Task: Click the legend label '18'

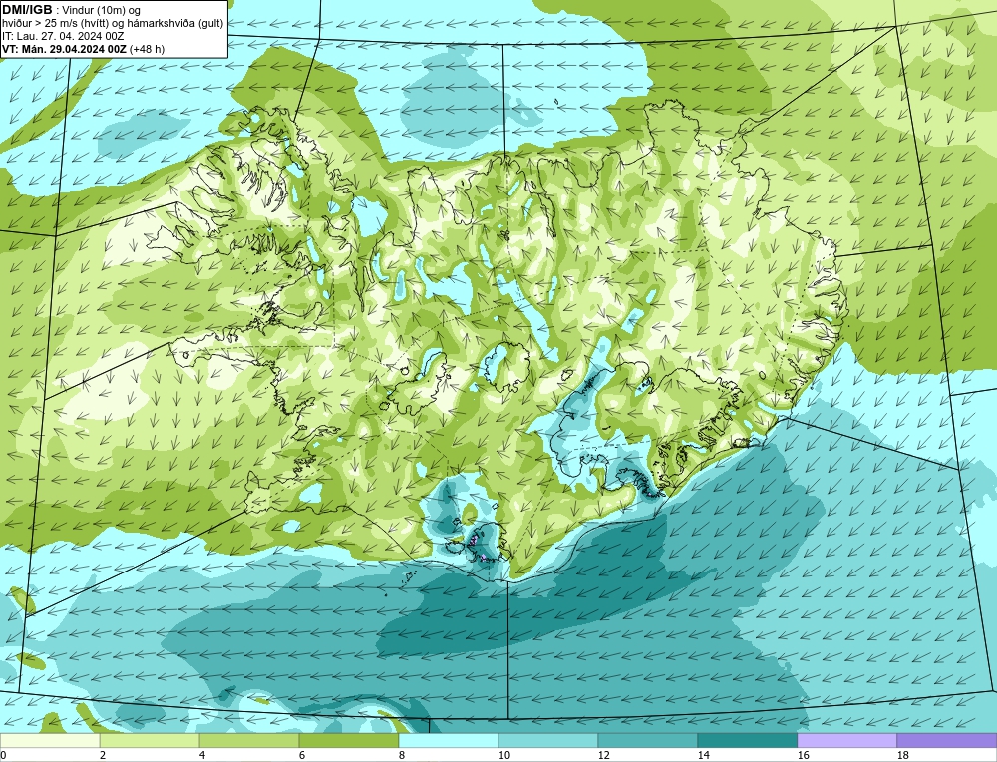Action: pyautogui.click(x=902, y=755)
